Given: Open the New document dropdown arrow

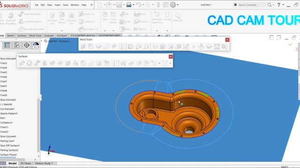Looking at the screenshot, I should point(105,5).
